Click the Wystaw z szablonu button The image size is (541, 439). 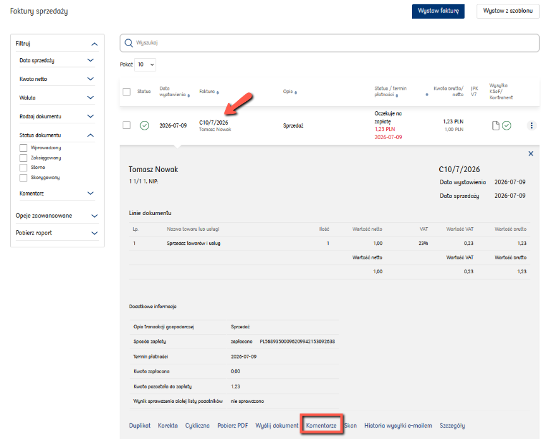pyautogui.click(x=508, y=11)
